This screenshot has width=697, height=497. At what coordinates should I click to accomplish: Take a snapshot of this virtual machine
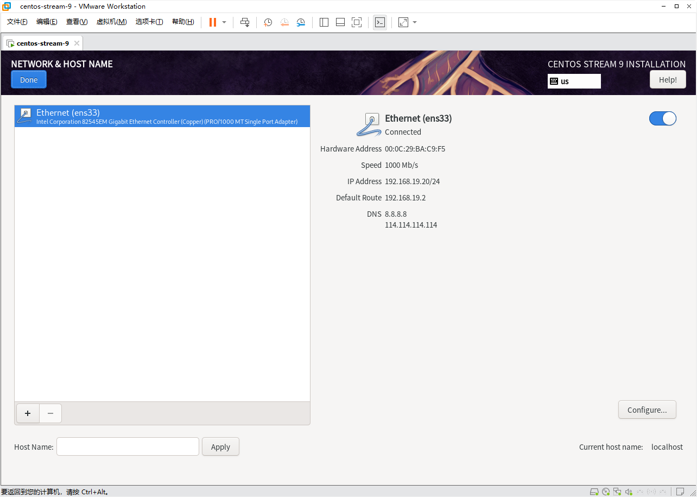point(268,22)
